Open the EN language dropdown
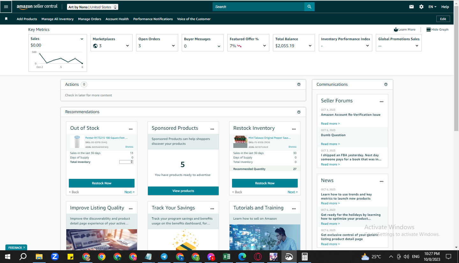This screenshot has height=263, width=459. pos(432,7)
